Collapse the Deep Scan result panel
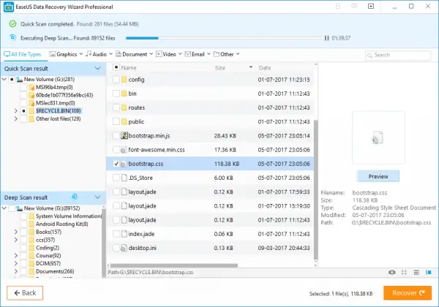439x307 pixels. point(98,197)
